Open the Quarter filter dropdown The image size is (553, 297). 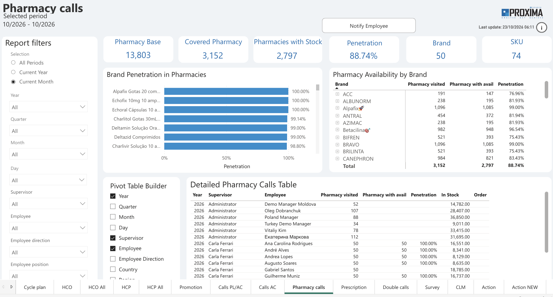[x=48, y=131]
